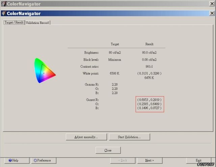The height and width of the screenshot is (167, 216).
Task: Click the 80 cd/m2 target value
Action: coord(115,53)
